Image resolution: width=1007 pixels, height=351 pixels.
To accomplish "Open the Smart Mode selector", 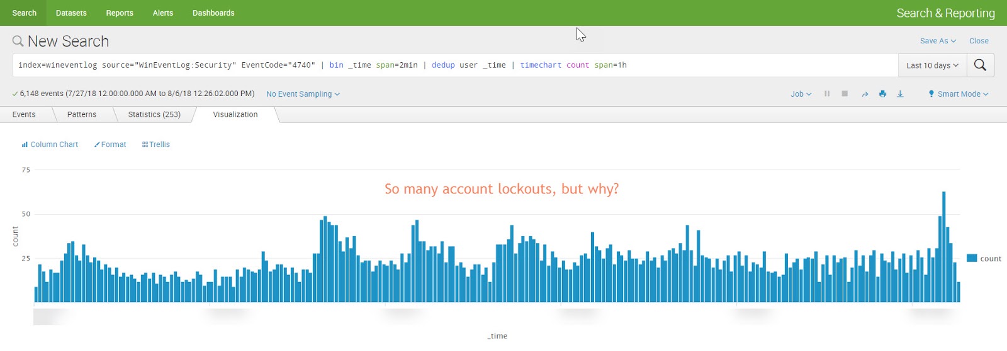I will [x=959, y=94].
